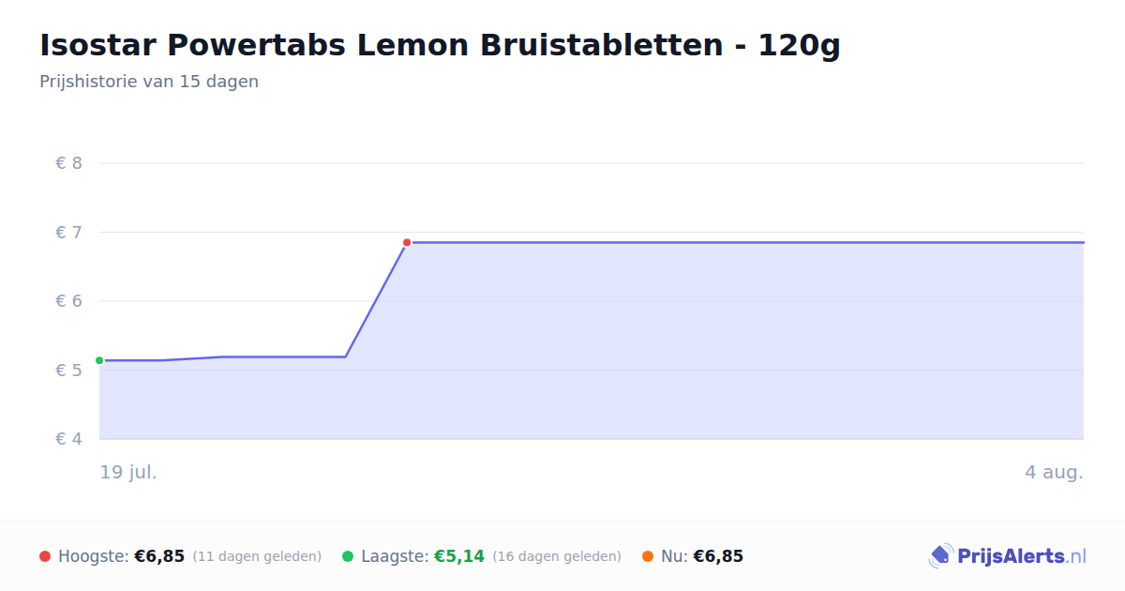Click the red highest-price dot on the chart line

[x=407, y=242]
